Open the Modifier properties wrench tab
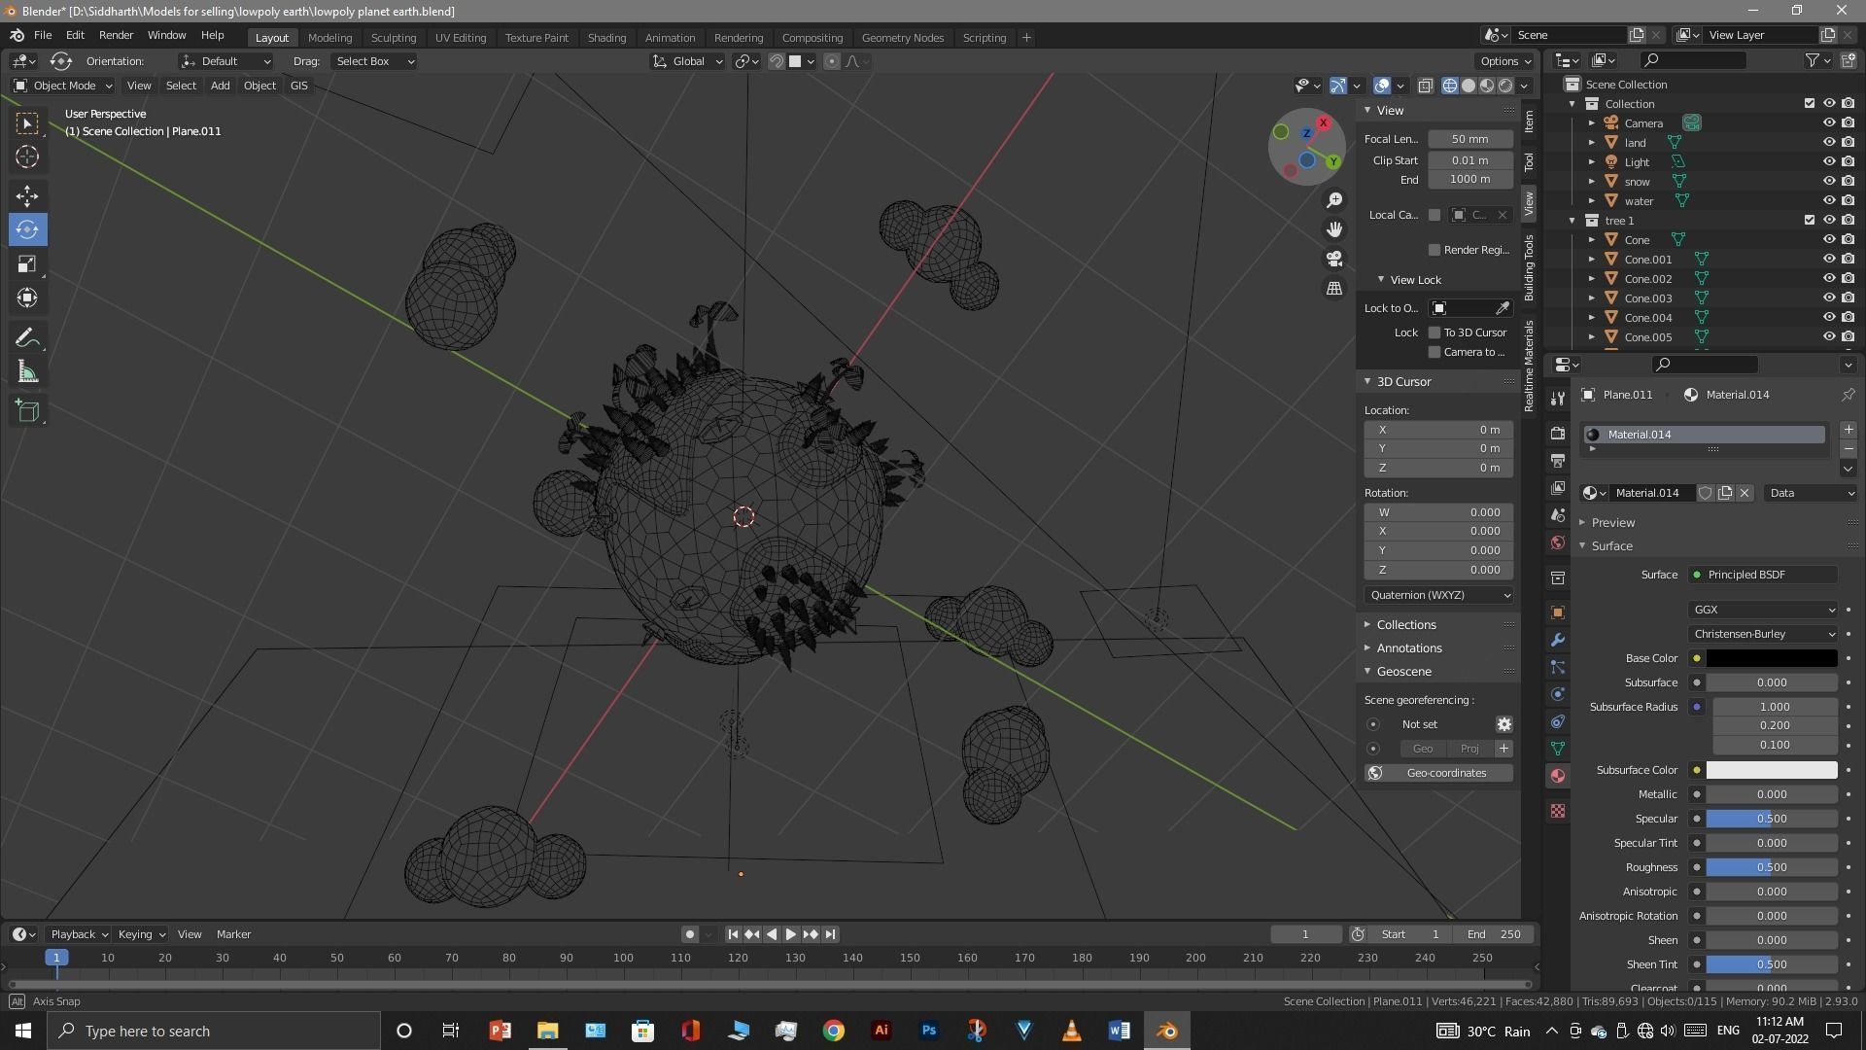 1558,640
